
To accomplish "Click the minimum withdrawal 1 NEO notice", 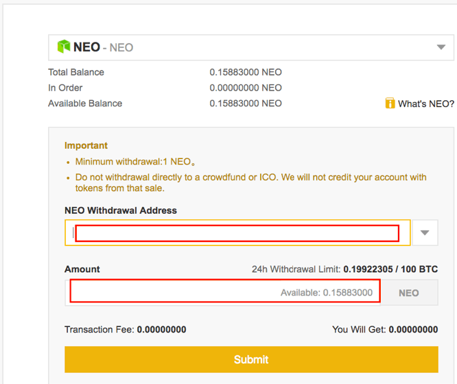I will pos(136,162).
